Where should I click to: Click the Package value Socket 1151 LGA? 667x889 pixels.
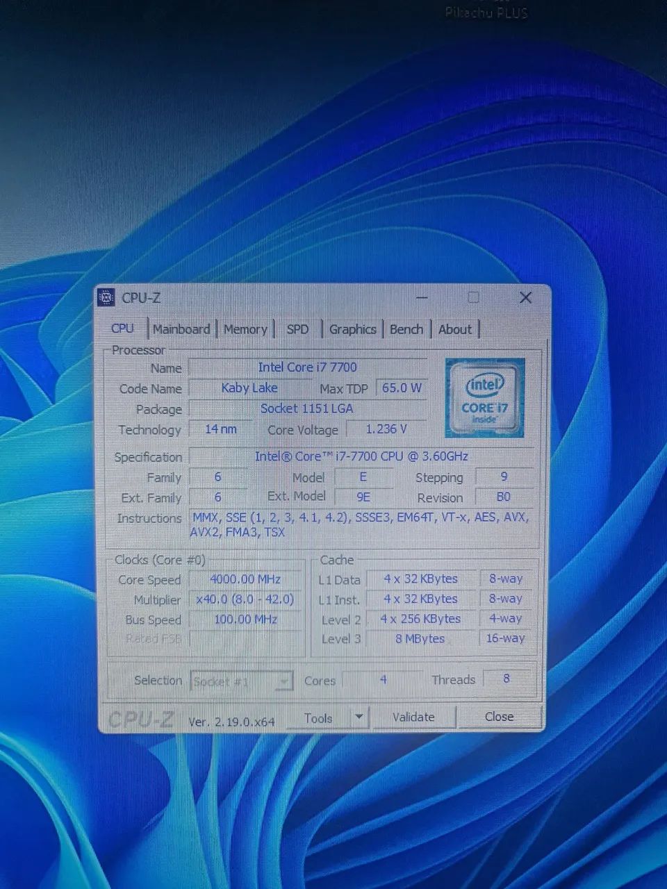[x=307, y=408]
